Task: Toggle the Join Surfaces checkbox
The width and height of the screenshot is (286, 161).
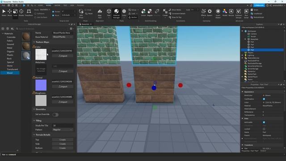Action: [x=35, y=17]
